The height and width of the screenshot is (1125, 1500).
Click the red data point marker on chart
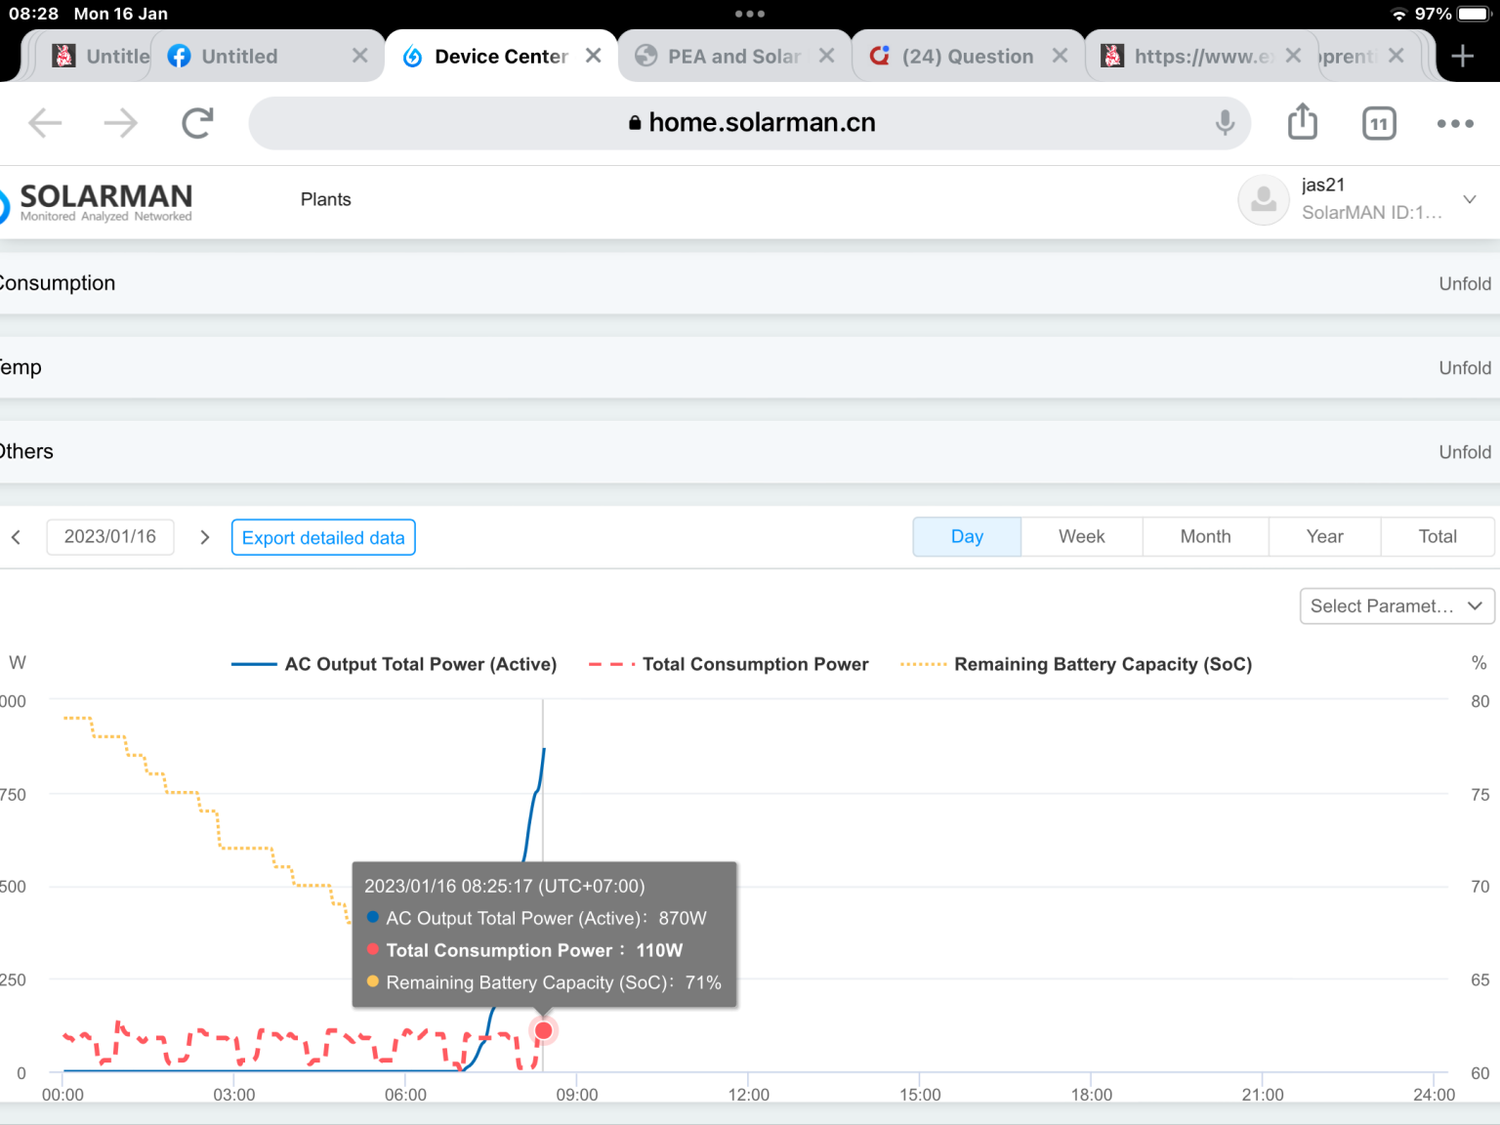(x=544, y=1030)
